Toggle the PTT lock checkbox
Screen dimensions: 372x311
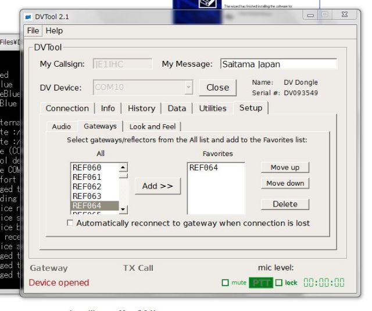coord(279,283)
